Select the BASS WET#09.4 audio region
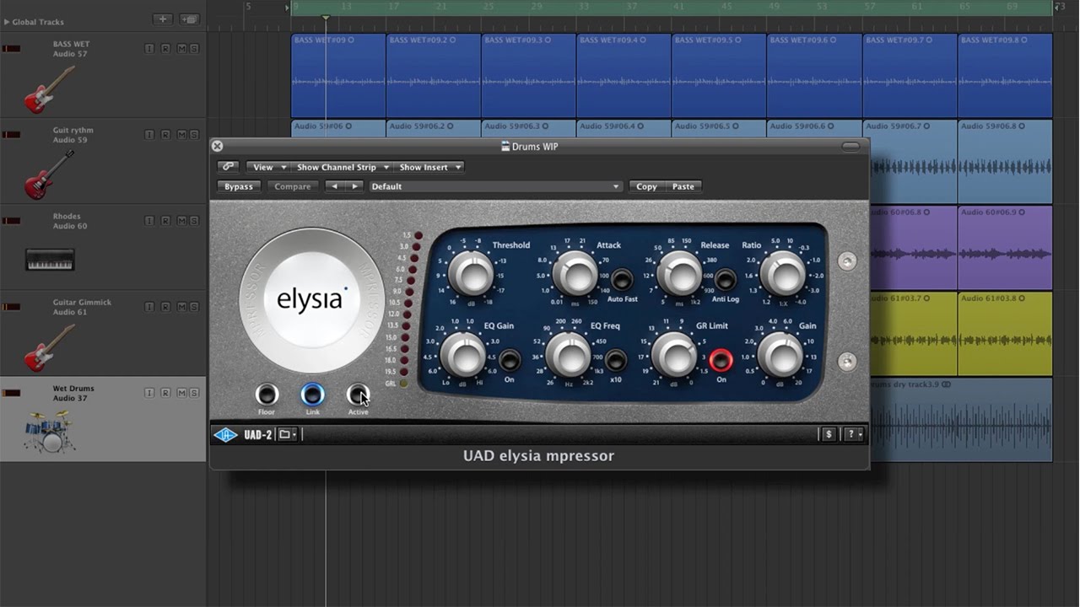Image resolution: width=1080 pixels, height=607 pixels. (624, 76)
